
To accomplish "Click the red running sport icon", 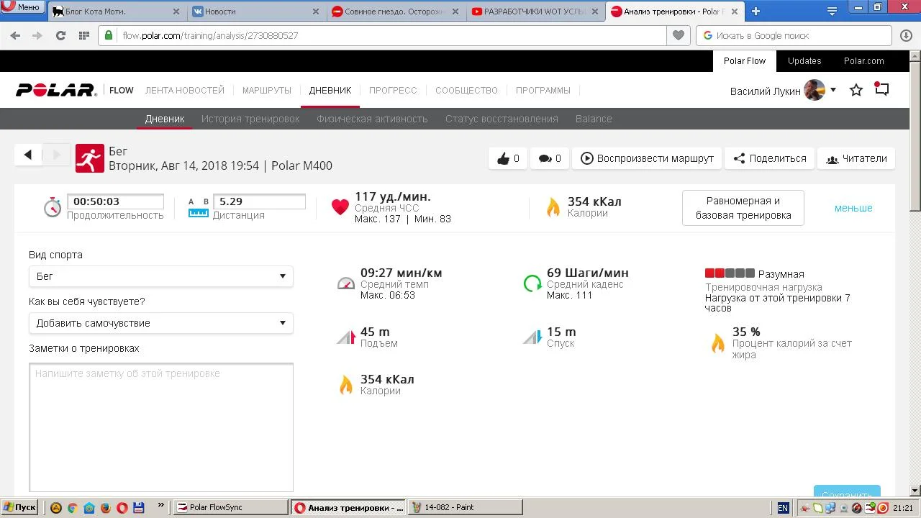I will point(89,158).
